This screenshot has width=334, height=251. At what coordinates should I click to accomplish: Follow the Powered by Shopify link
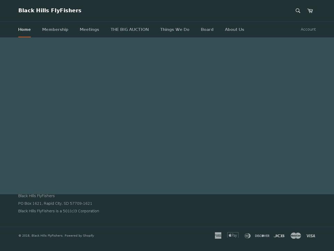(79, 236)
